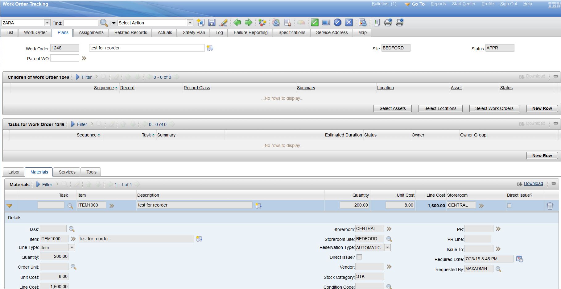Screen dimensions: 561x289
Task: Delete the ITEM1000 material row via trash icon
Action: pos(550,206)
